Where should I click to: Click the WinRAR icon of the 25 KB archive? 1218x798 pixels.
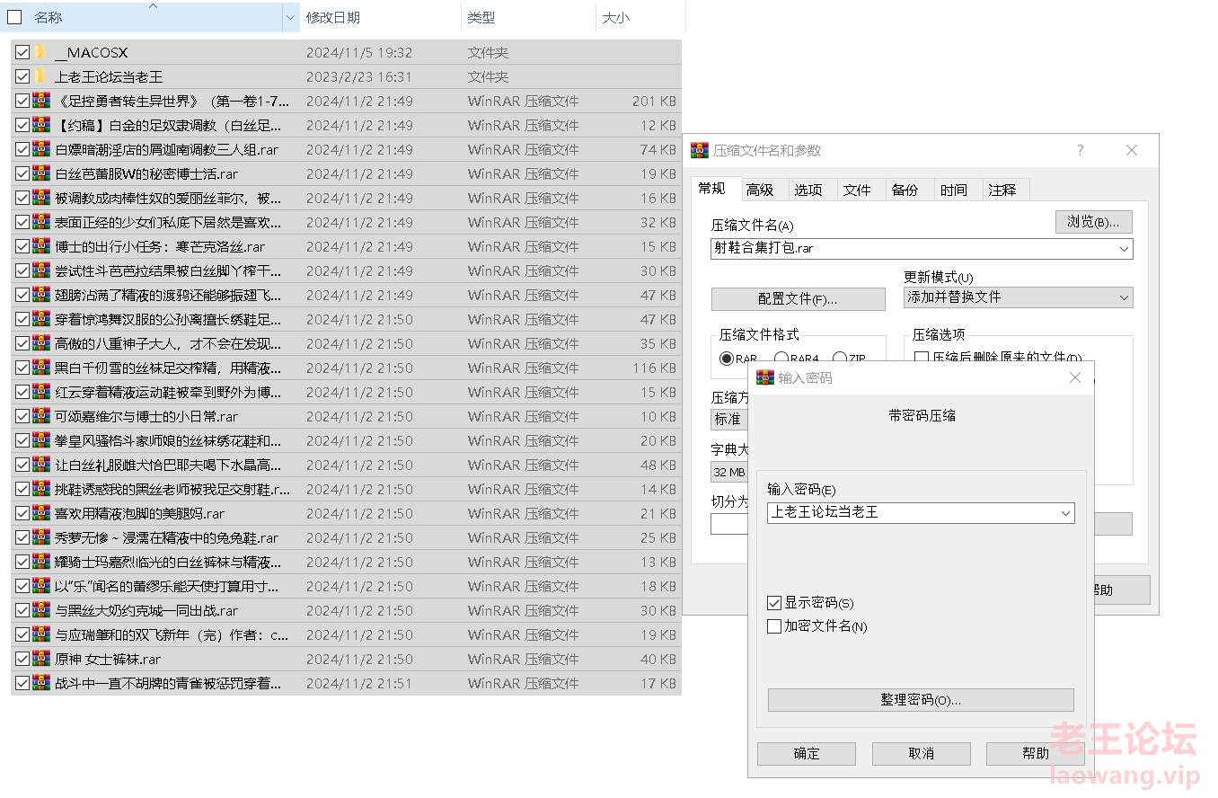pyautogui.click(x=40, y=537)
